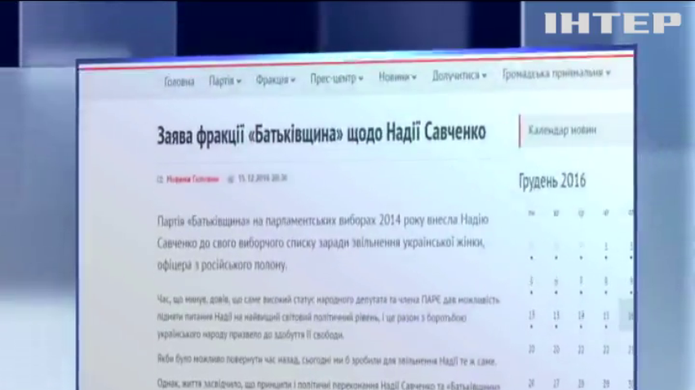
Task: Open the Долучитися dropdown menu
Action: (x=459, y=75)
